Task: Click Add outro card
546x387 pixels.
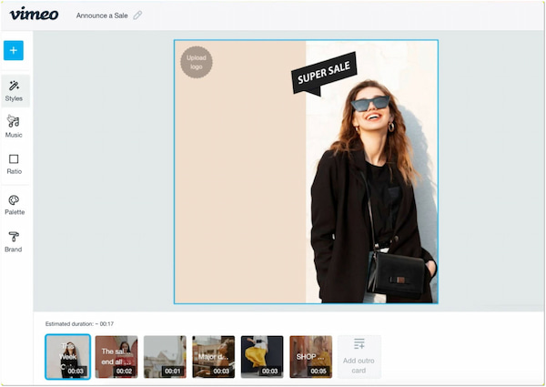Action: click(x=359, y=357)
